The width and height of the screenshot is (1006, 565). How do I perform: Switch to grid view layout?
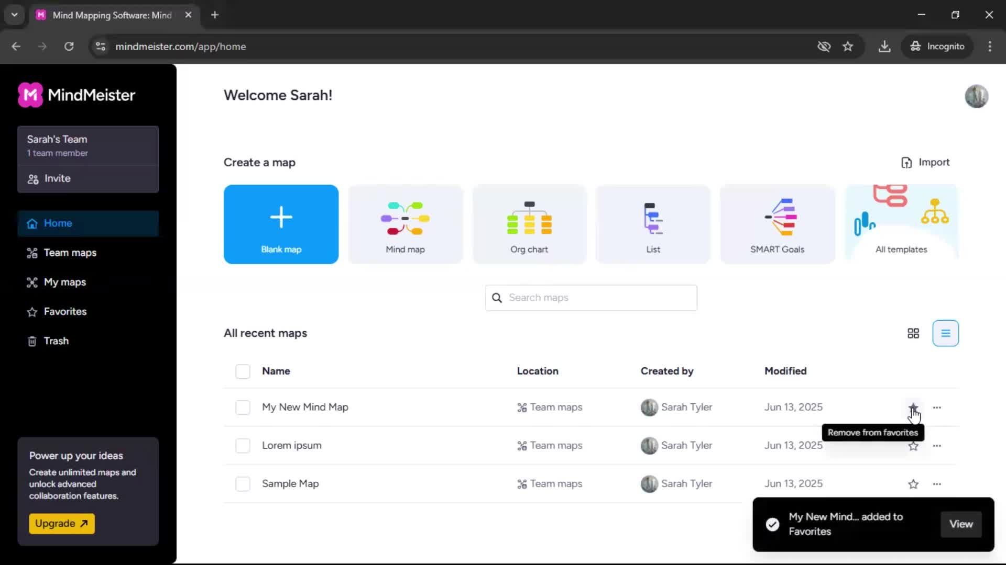(913, 333)
